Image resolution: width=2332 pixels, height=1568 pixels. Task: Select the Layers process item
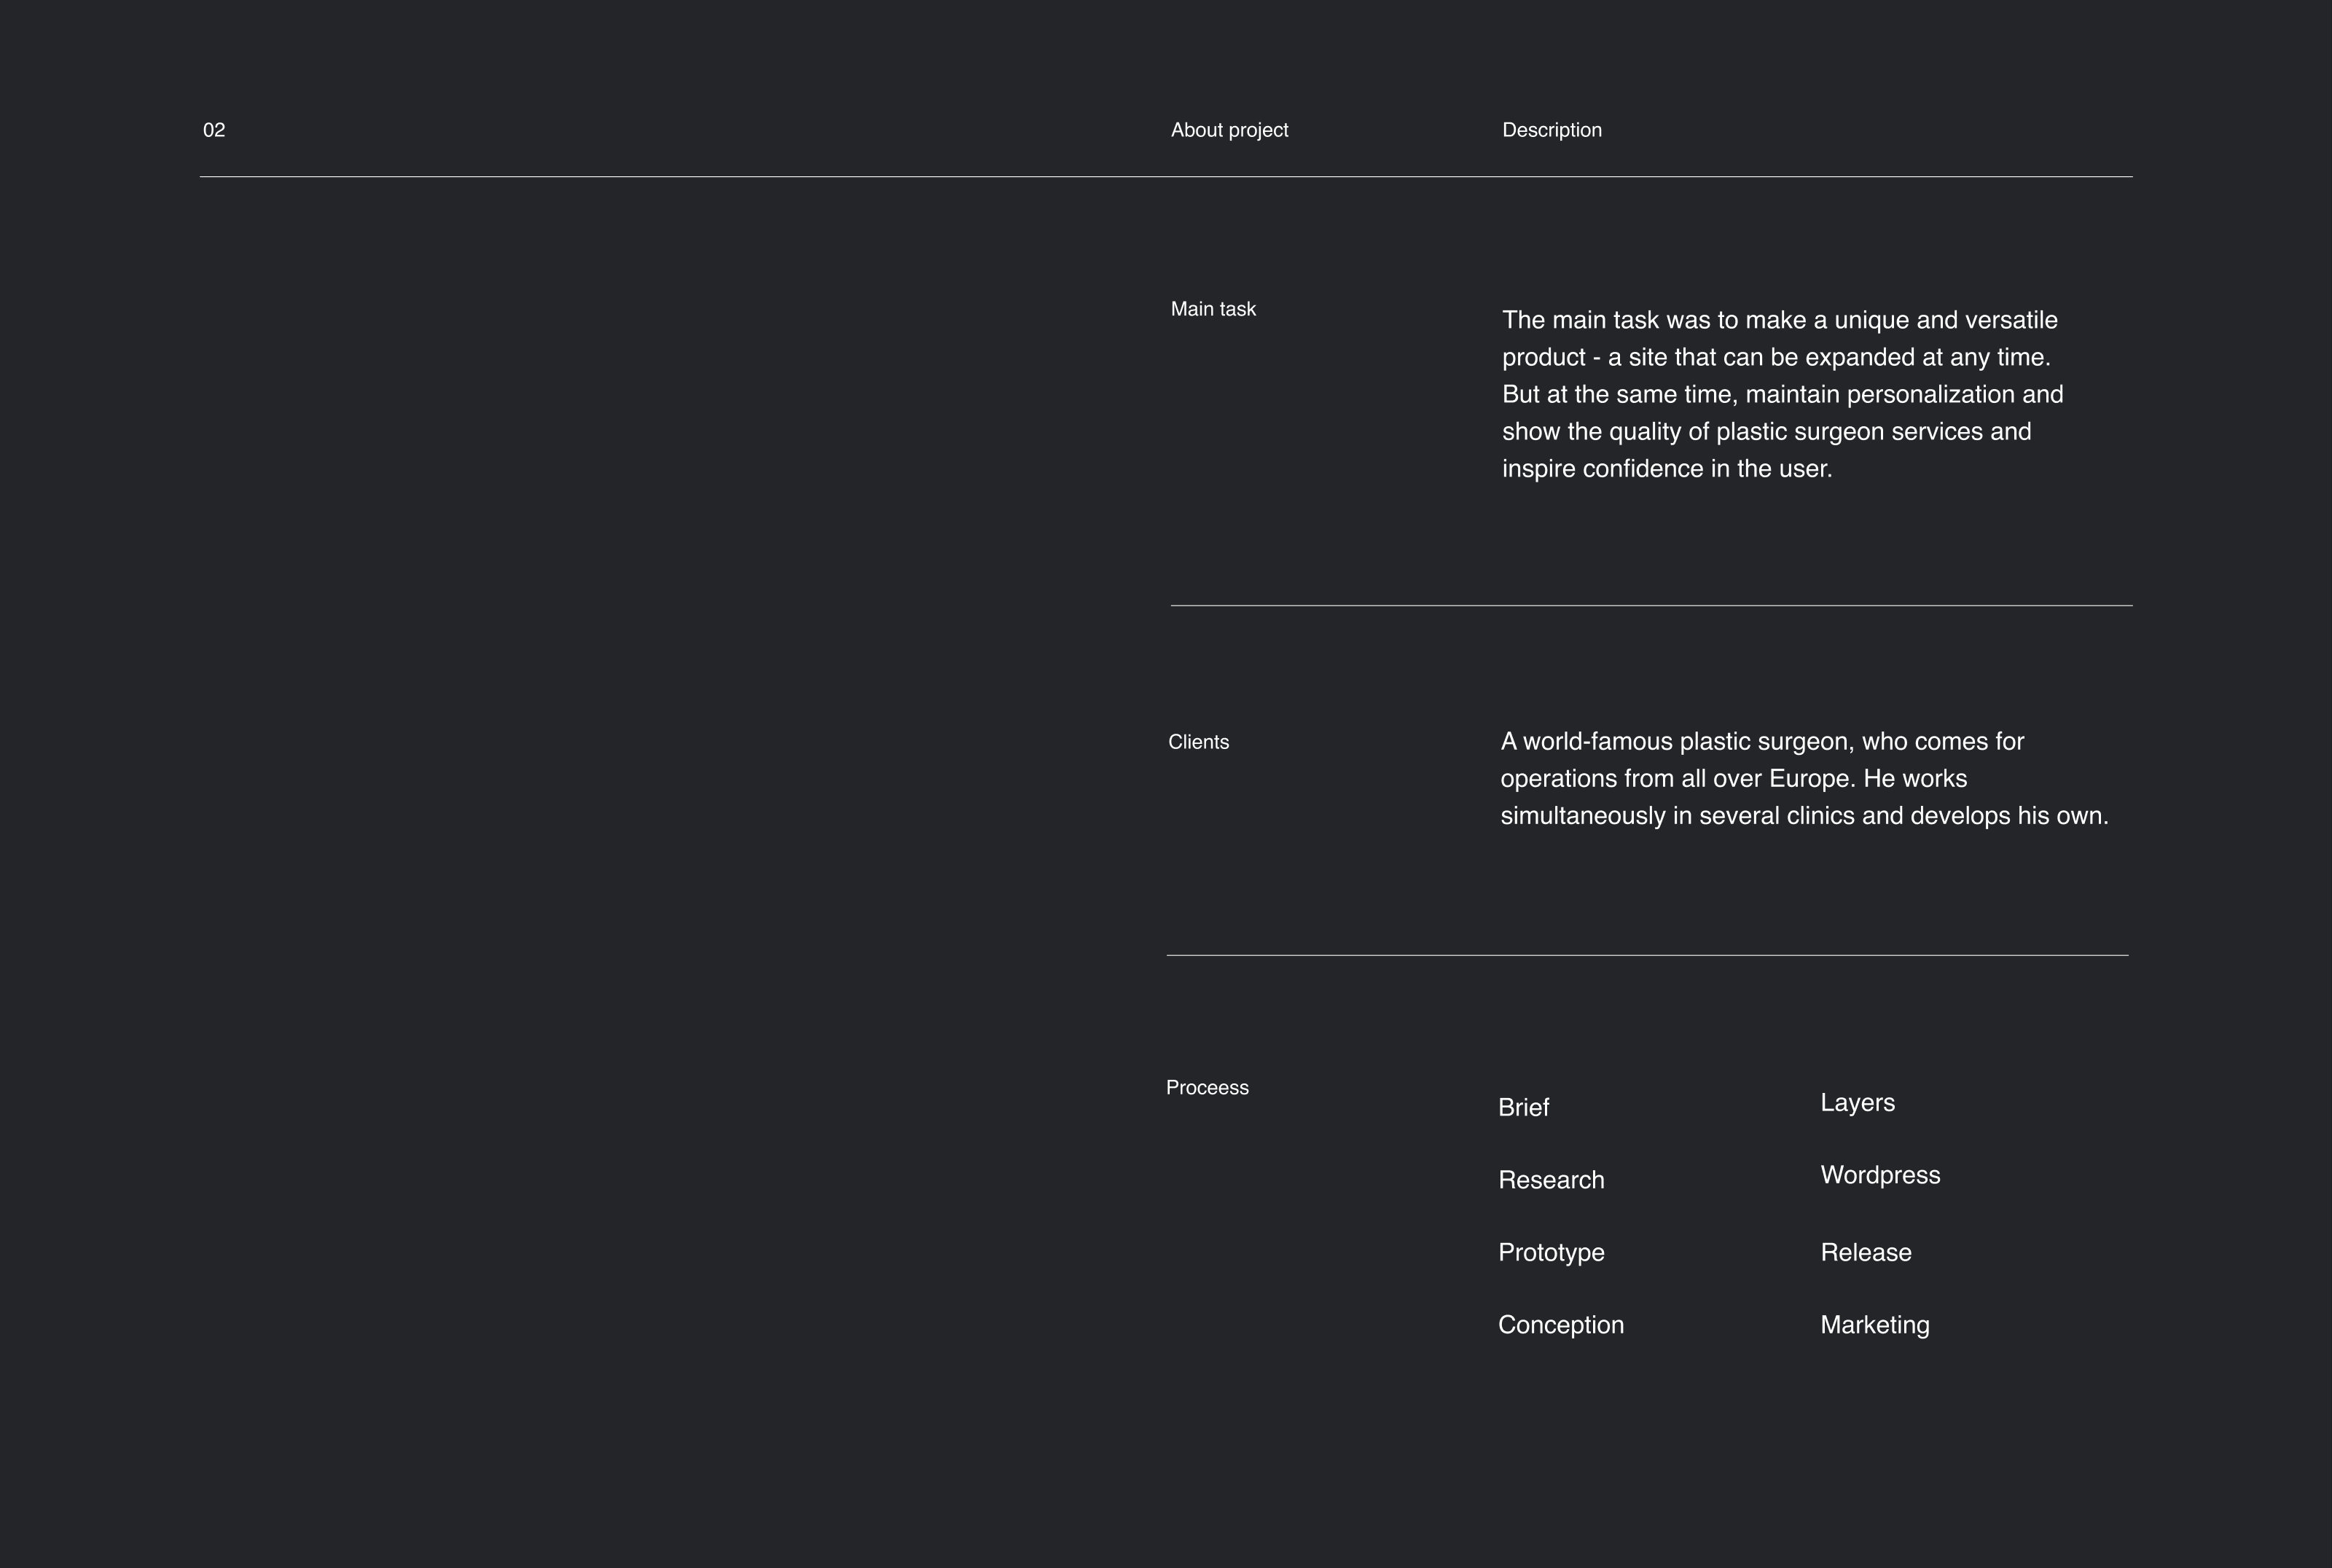pyautogui.click(x=1857, y=1102)
